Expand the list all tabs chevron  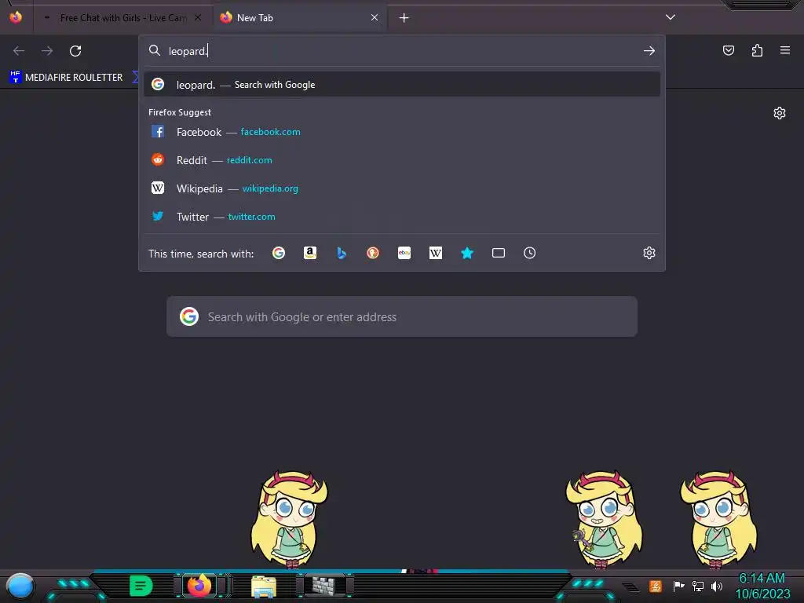point(671,17)
